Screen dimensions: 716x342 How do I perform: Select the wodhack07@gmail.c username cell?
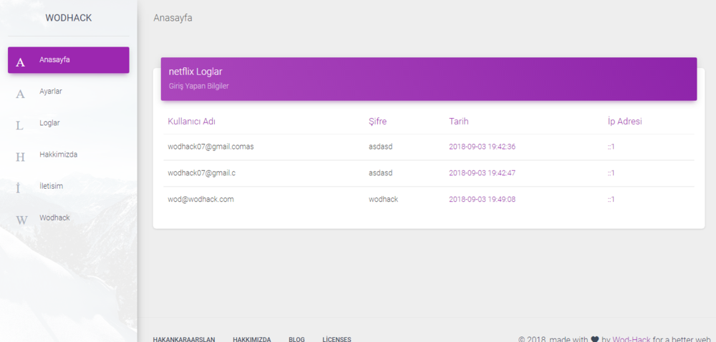click(x=202, y=173)
